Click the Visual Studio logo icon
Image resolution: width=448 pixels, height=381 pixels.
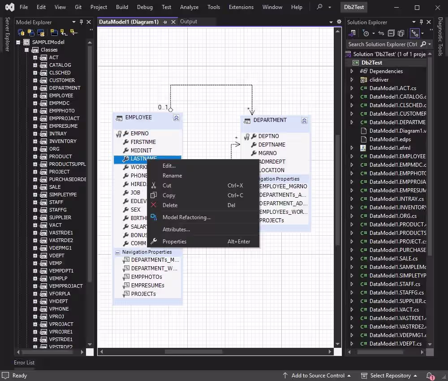10,7
